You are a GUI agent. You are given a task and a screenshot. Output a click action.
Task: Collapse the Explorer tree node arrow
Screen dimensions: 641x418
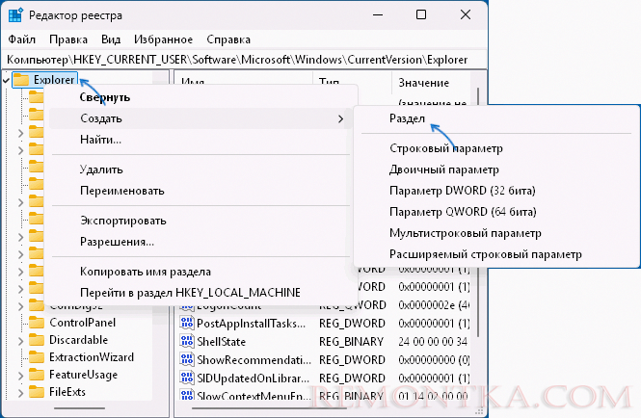click(x=6, y=80)
